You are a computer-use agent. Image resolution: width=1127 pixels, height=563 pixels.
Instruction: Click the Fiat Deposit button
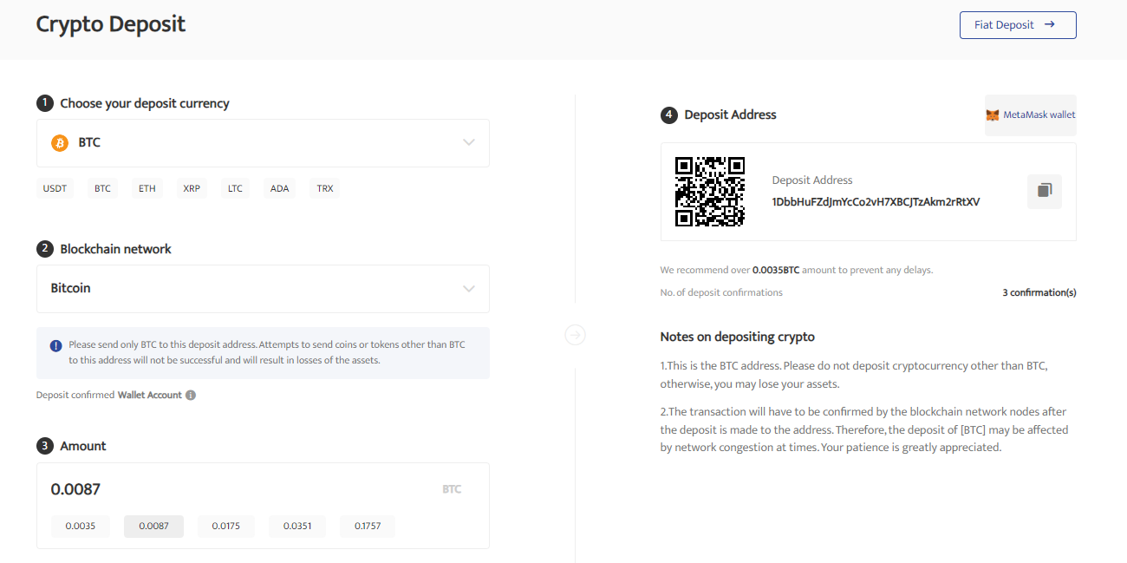[x=1018, y=25]
